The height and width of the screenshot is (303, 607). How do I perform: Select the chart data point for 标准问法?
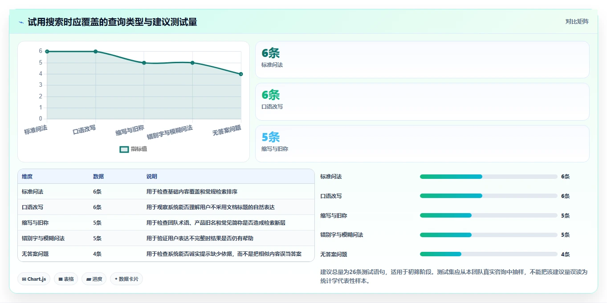click(x=47, y=52)
